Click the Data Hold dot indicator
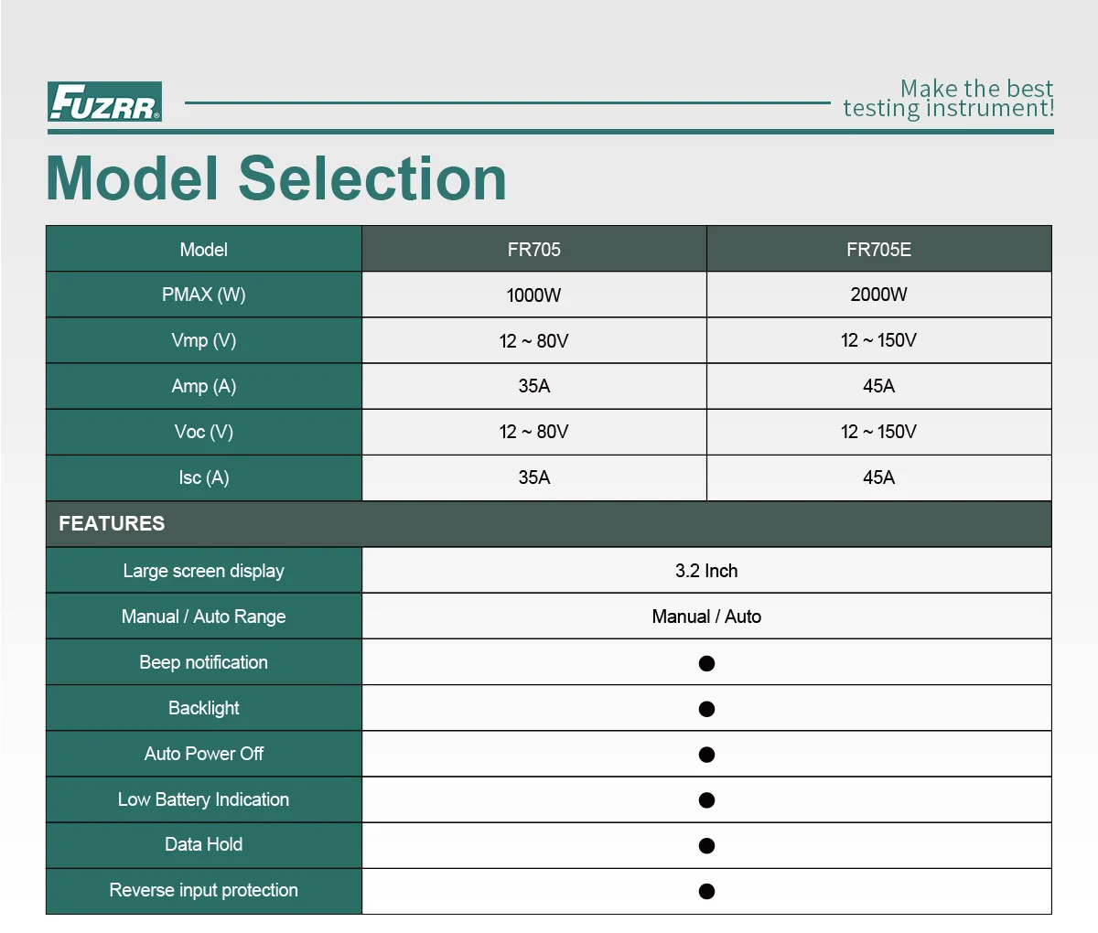 coord(706,846)
